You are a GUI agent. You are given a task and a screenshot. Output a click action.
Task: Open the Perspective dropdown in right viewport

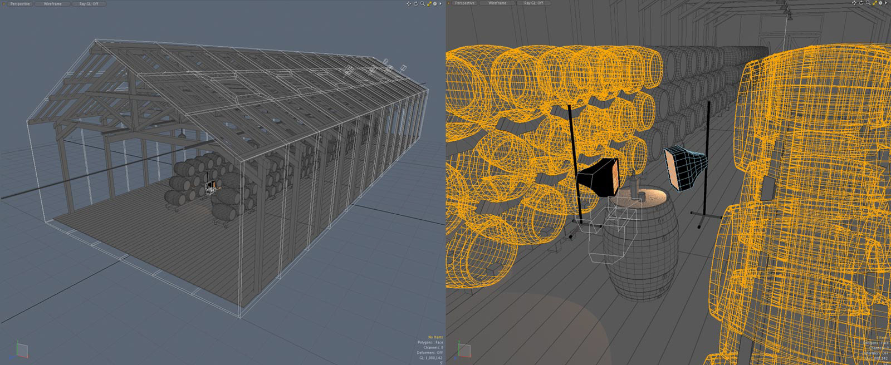pyautogui.click(x=465, y=3)
